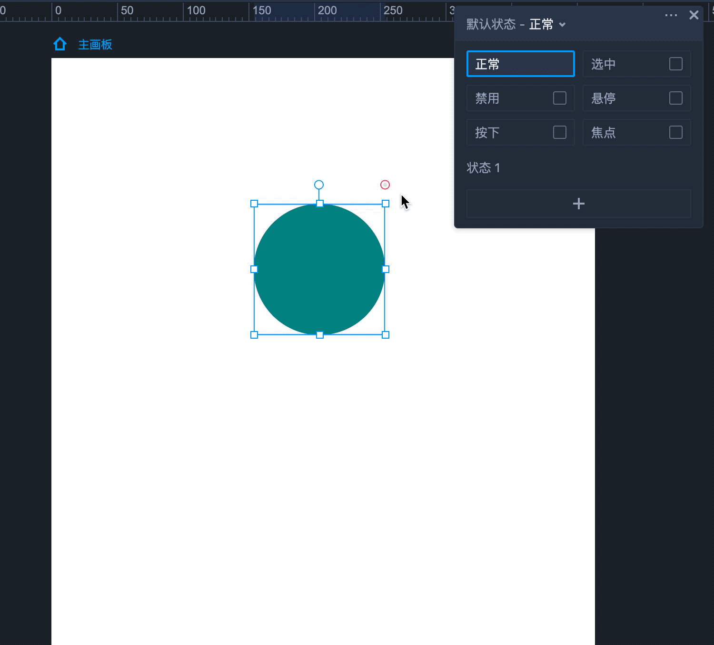Click the home icon beside 主画板
714x645 pixels.
(60, 44)
